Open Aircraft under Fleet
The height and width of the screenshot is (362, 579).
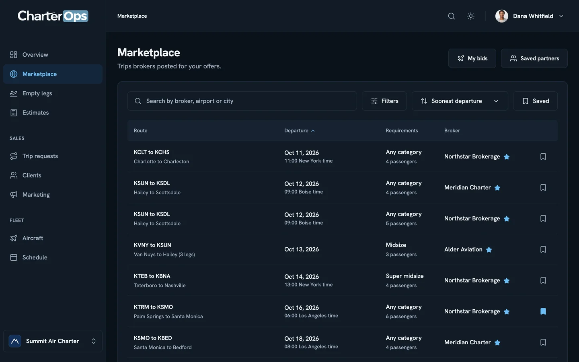tap(53, 238)
